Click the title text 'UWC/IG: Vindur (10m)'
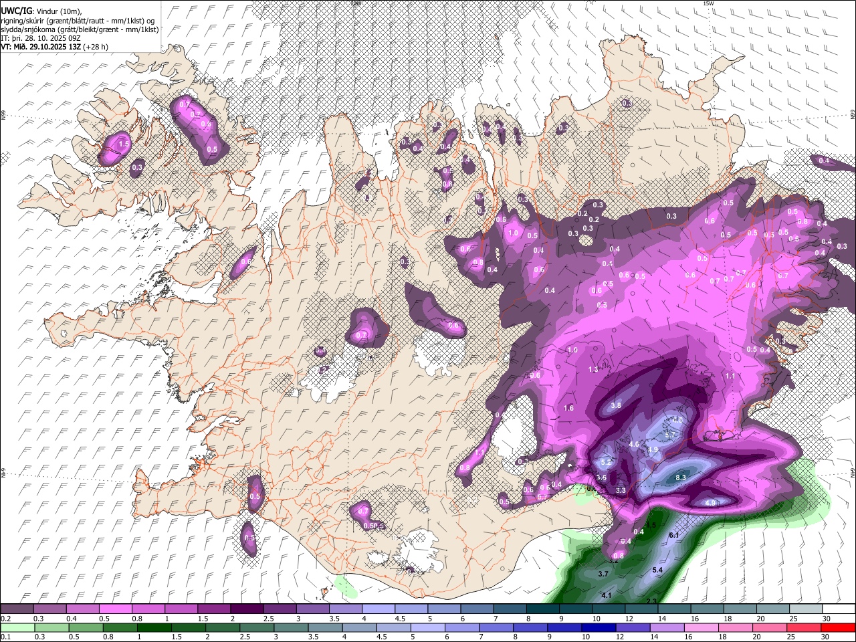 (x=41, y=11)
